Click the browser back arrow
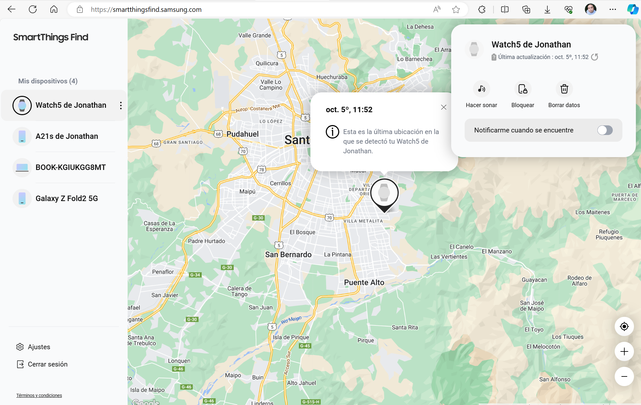Viewport: 641px width, 405px height. point(12,9)
